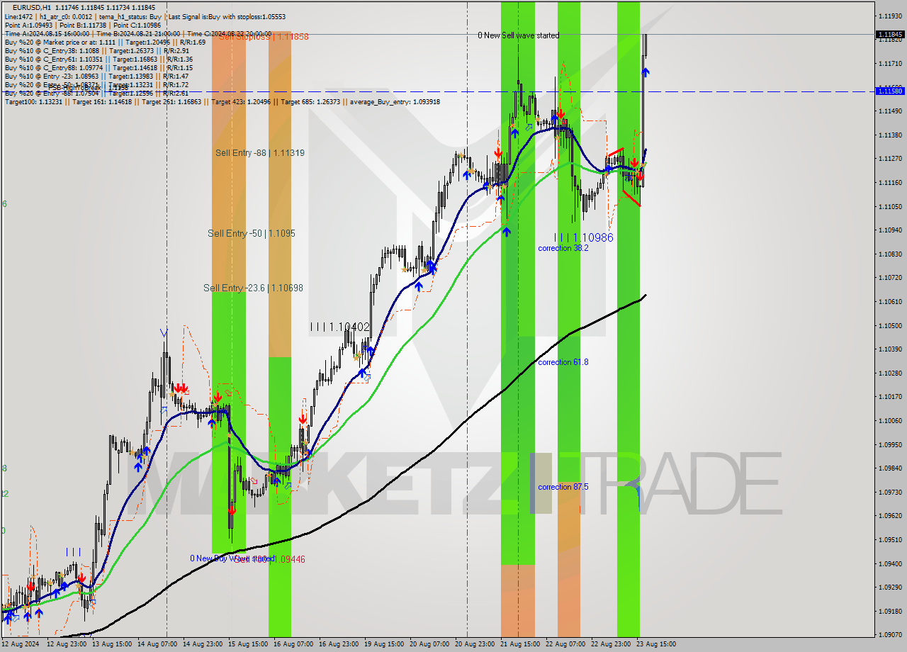This screenshot has width=907, height=652.
Task: Click the 'correction 38.2' level label
Action: pyautogui.click(x=563, y=248)
